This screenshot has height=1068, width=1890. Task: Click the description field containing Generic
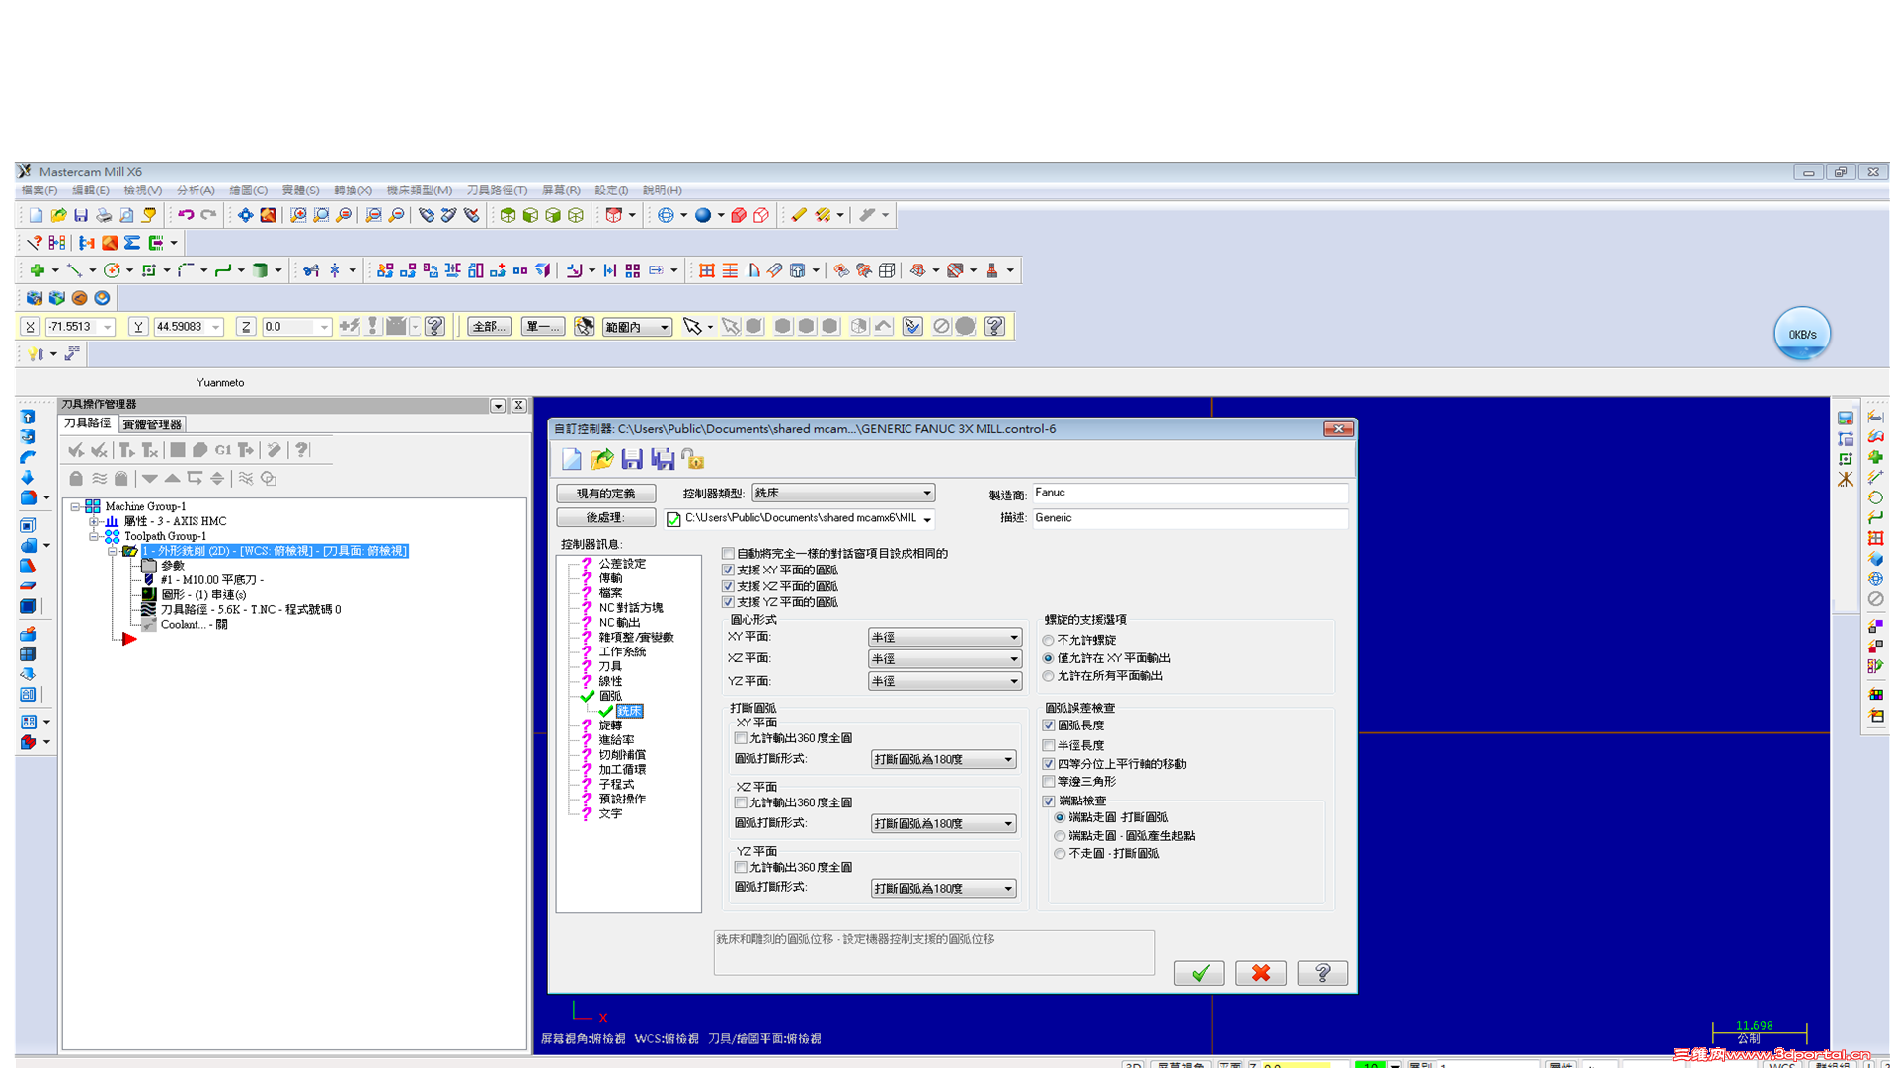pos(1190,518)
